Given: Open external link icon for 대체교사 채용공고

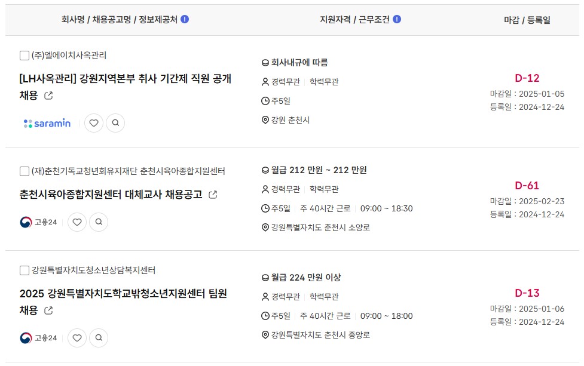Looking at the screenshot, I should click(213, 195).
